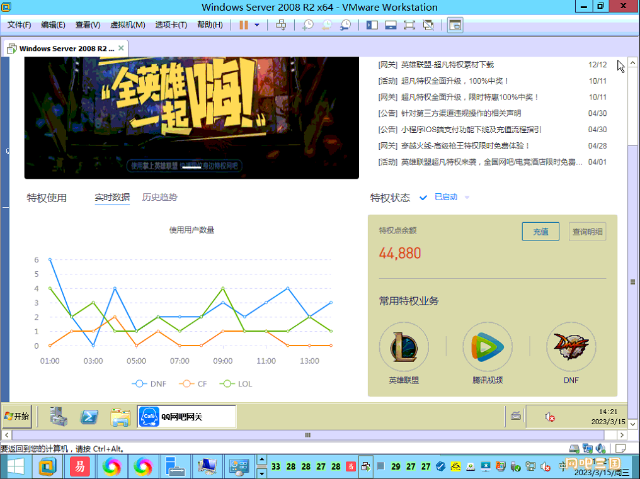Click the Unity mode toolbar icon

click(428, 25)
